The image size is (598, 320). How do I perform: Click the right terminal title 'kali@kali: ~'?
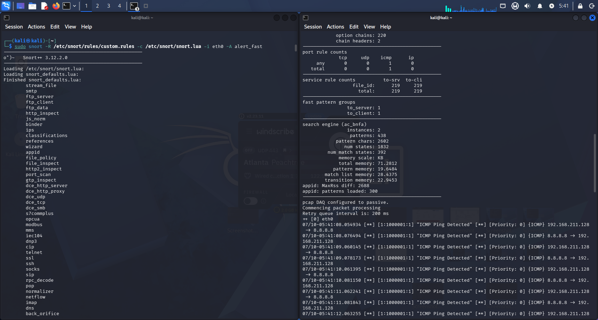point(441,18)
